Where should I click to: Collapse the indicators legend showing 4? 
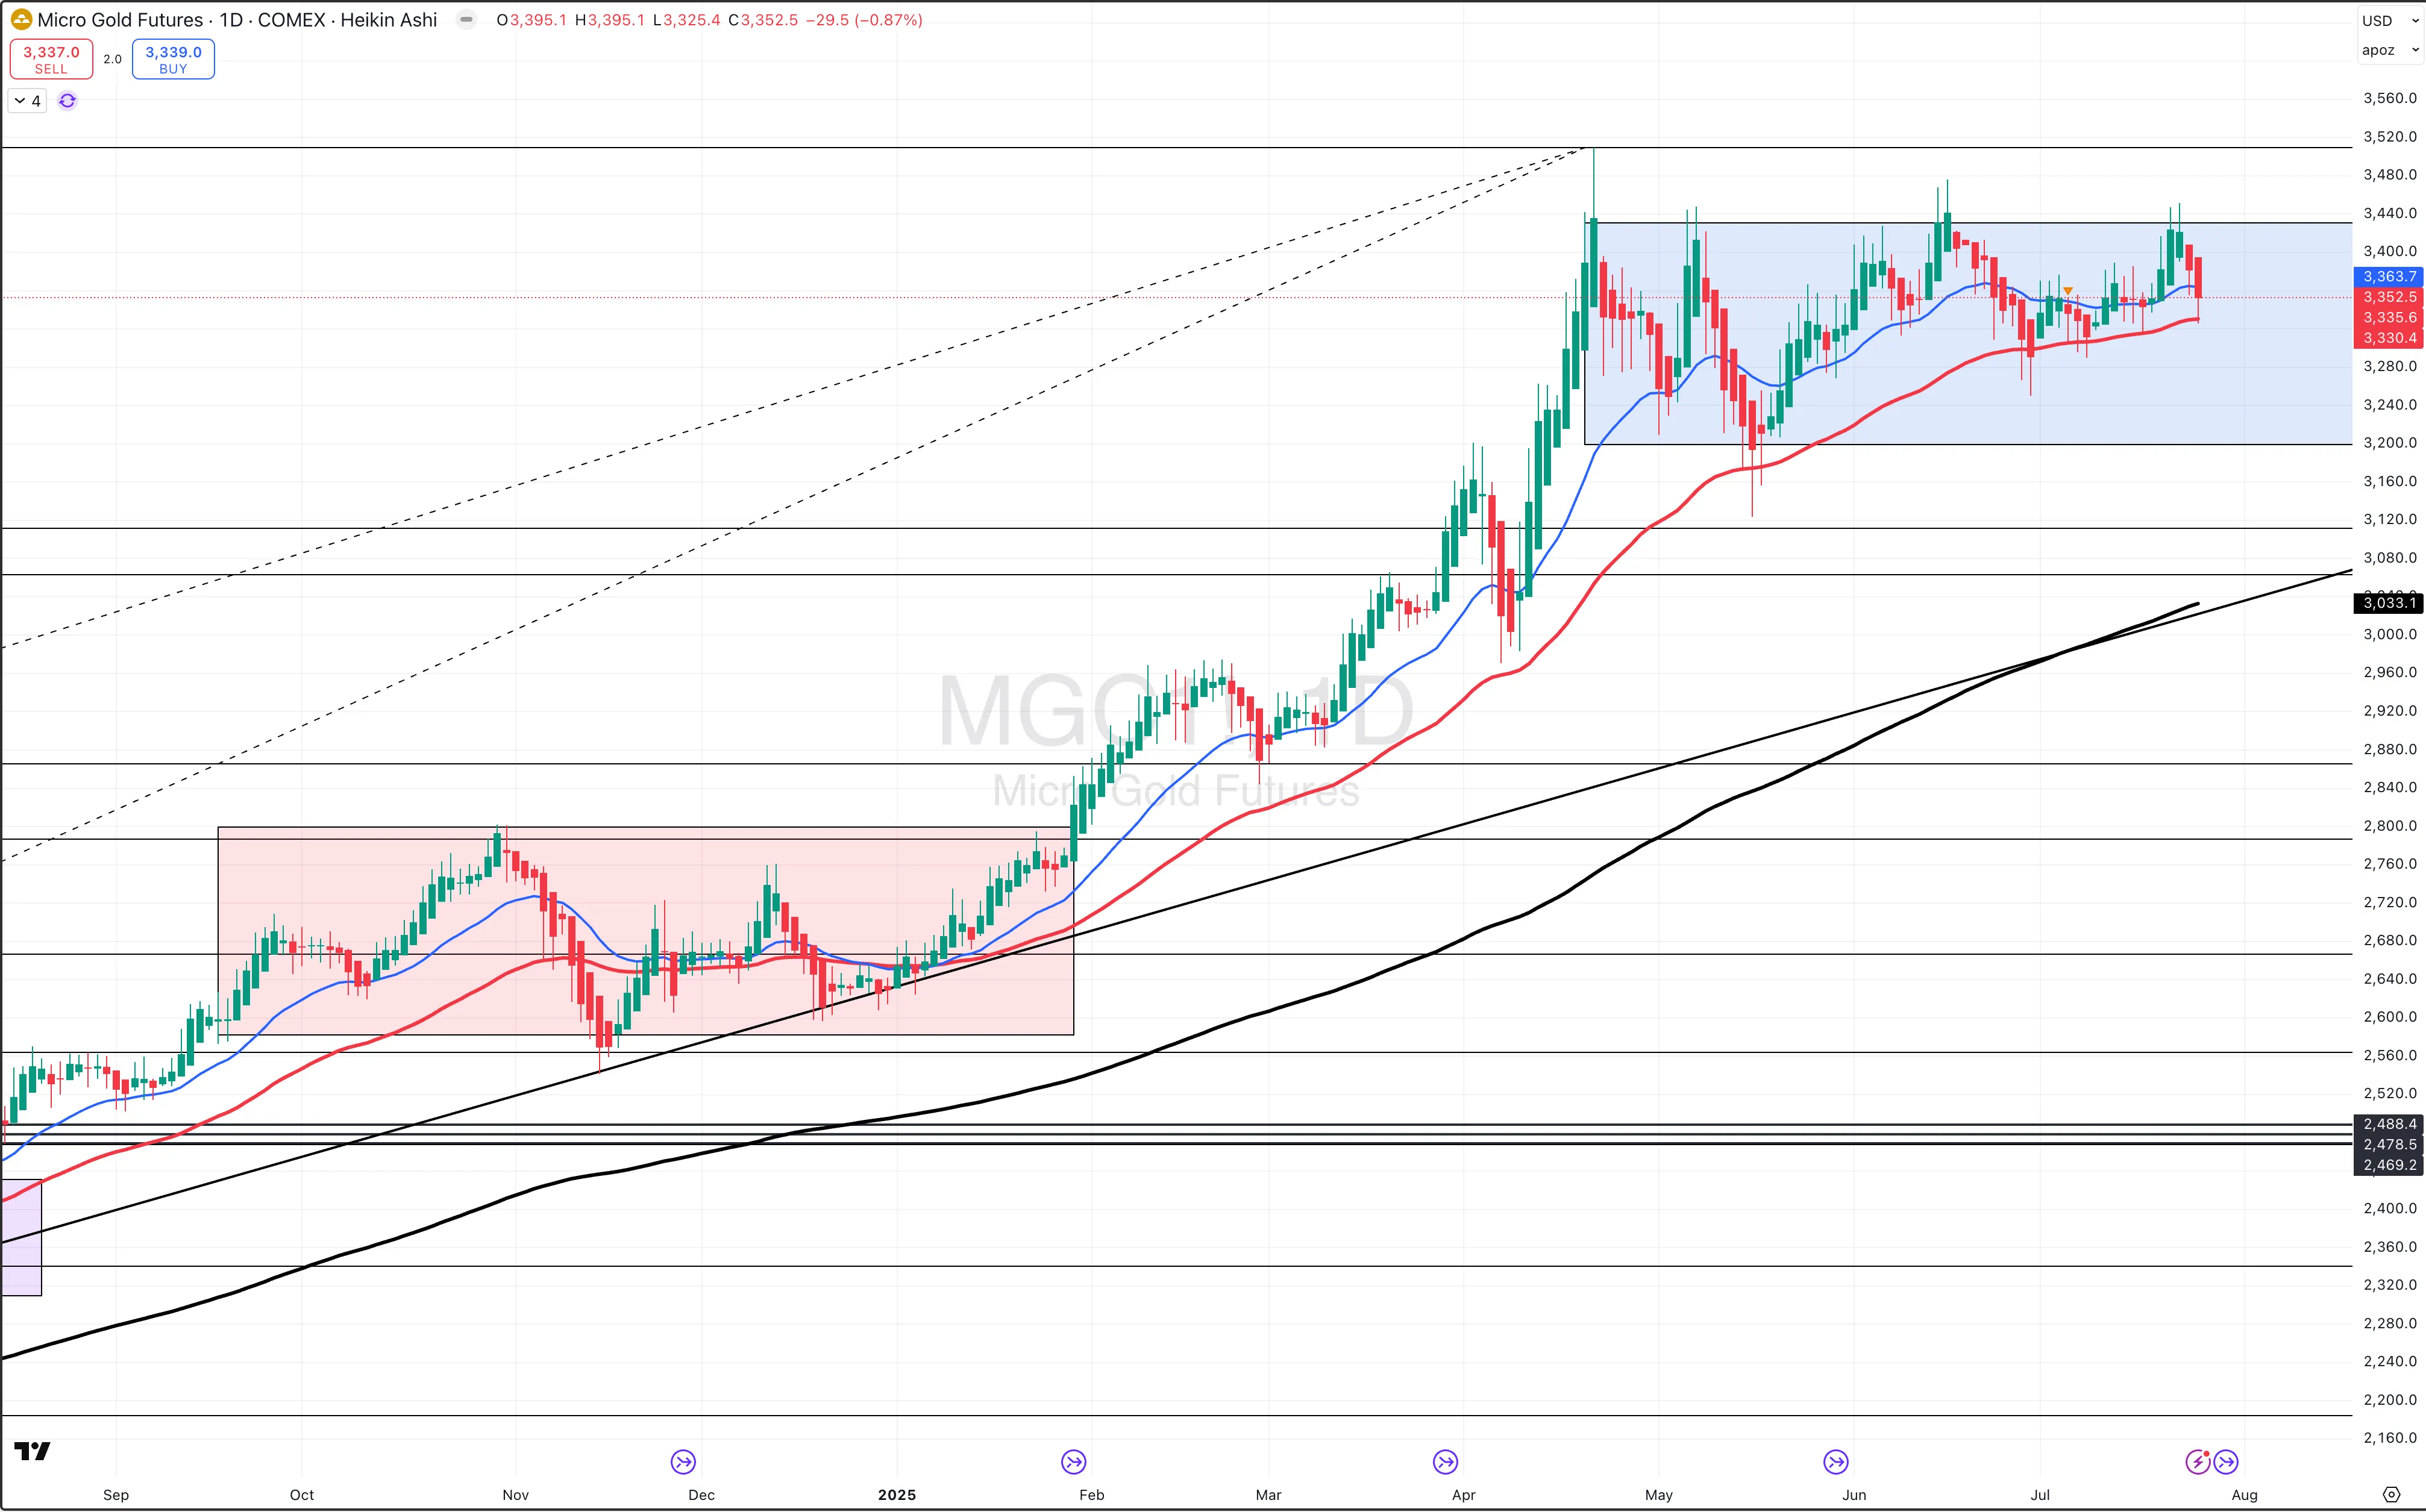[27, 101]
